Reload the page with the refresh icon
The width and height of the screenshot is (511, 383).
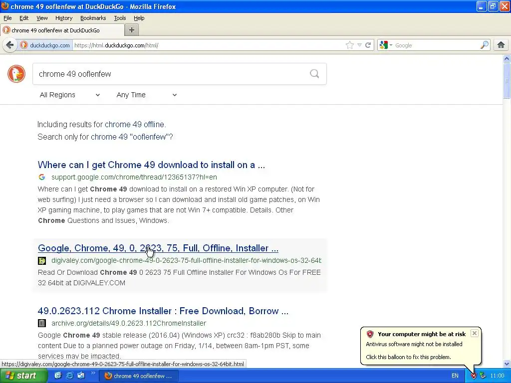[368, 45]
